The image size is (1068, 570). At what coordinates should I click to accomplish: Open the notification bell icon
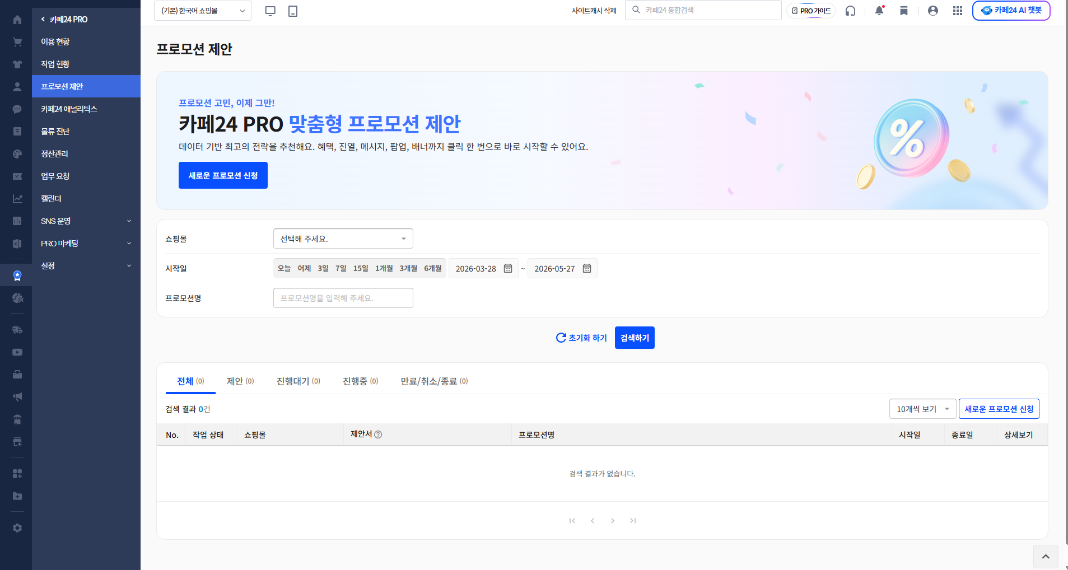[x=879, y=11]
